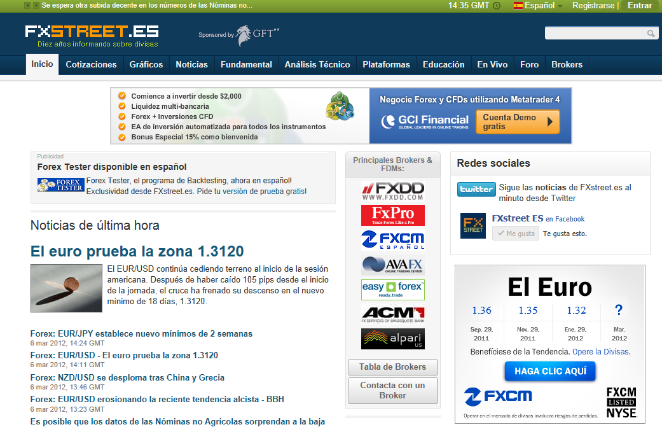Click the FXStreet.es logo
The image size is (662, 427).
point(92,32)
